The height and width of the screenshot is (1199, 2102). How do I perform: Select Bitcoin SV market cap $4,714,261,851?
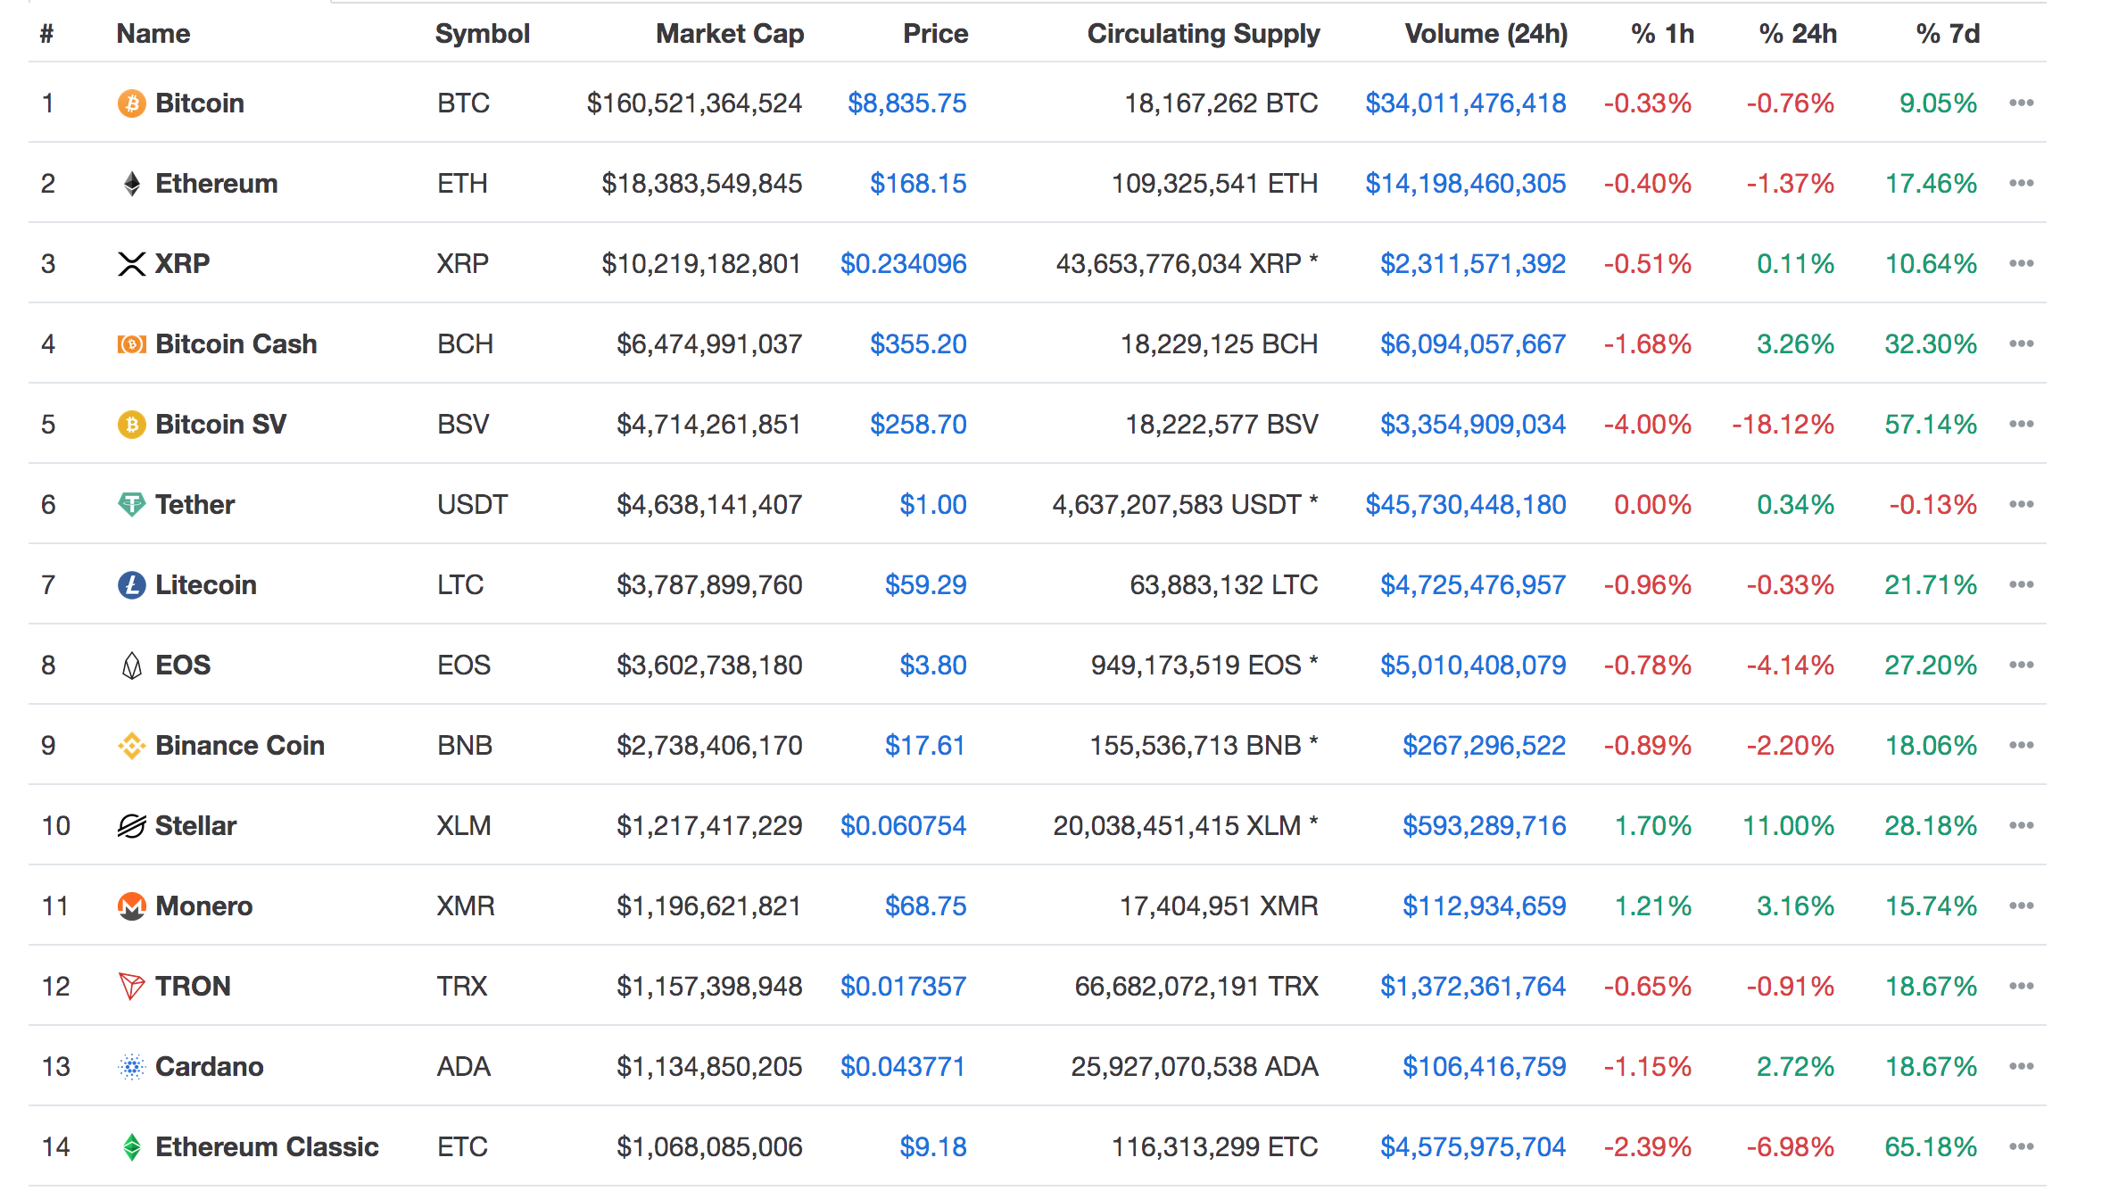pyautogui.click(x=709, y=425)
